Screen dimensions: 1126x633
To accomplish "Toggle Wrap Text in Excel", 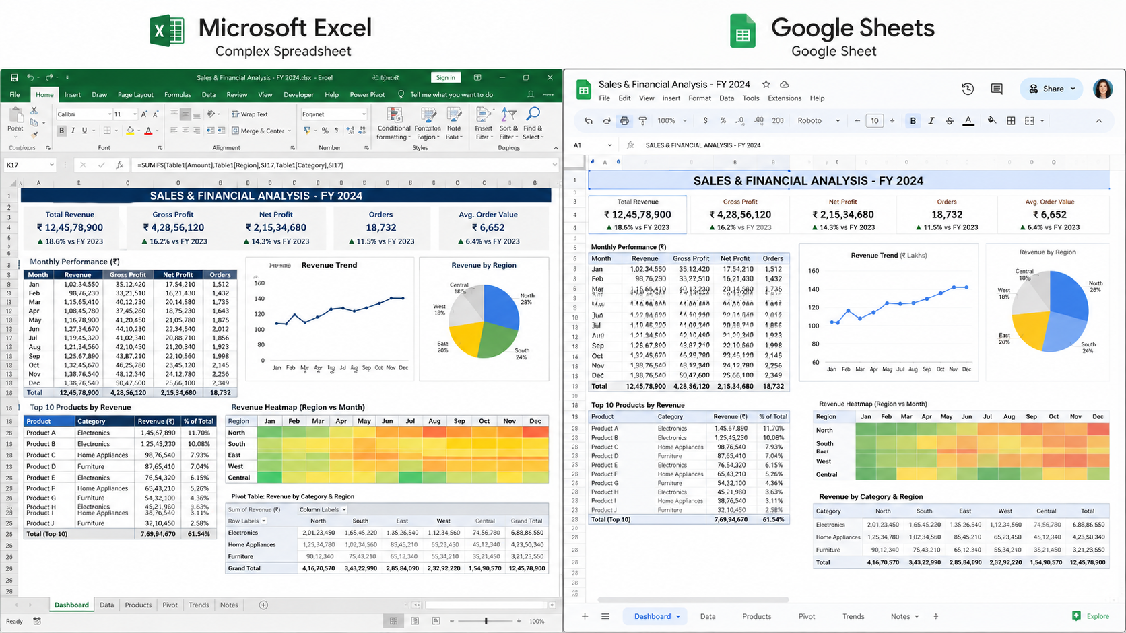I will [250, 114].
